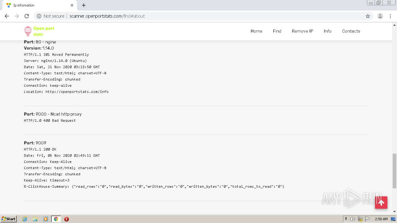The height and width of the screenshot is (223, 397).
Task: Click the Keep-Alive: timeout=3 line
Action: [47, 180]
